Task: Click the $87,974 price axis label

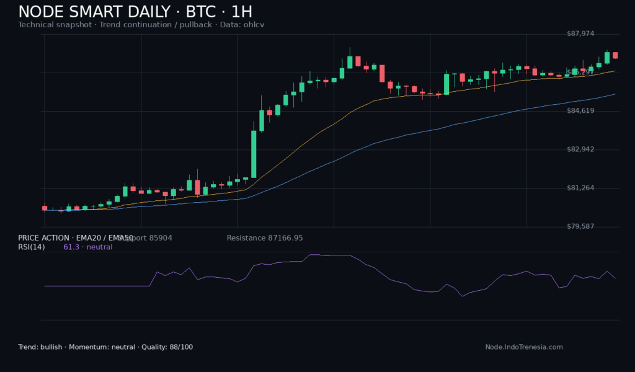Action: pyautogui.click(x=580, y=33)
